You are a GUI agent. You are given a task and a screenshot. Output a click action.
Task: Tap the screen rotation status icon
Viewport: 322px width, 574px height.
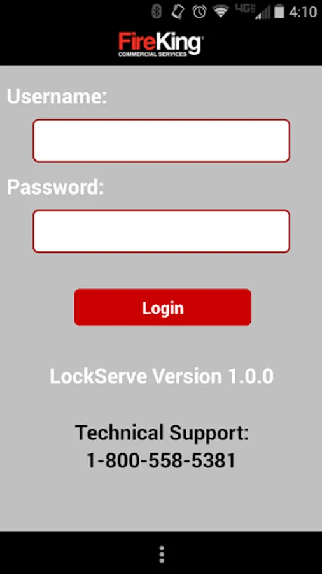coord(178,11)
